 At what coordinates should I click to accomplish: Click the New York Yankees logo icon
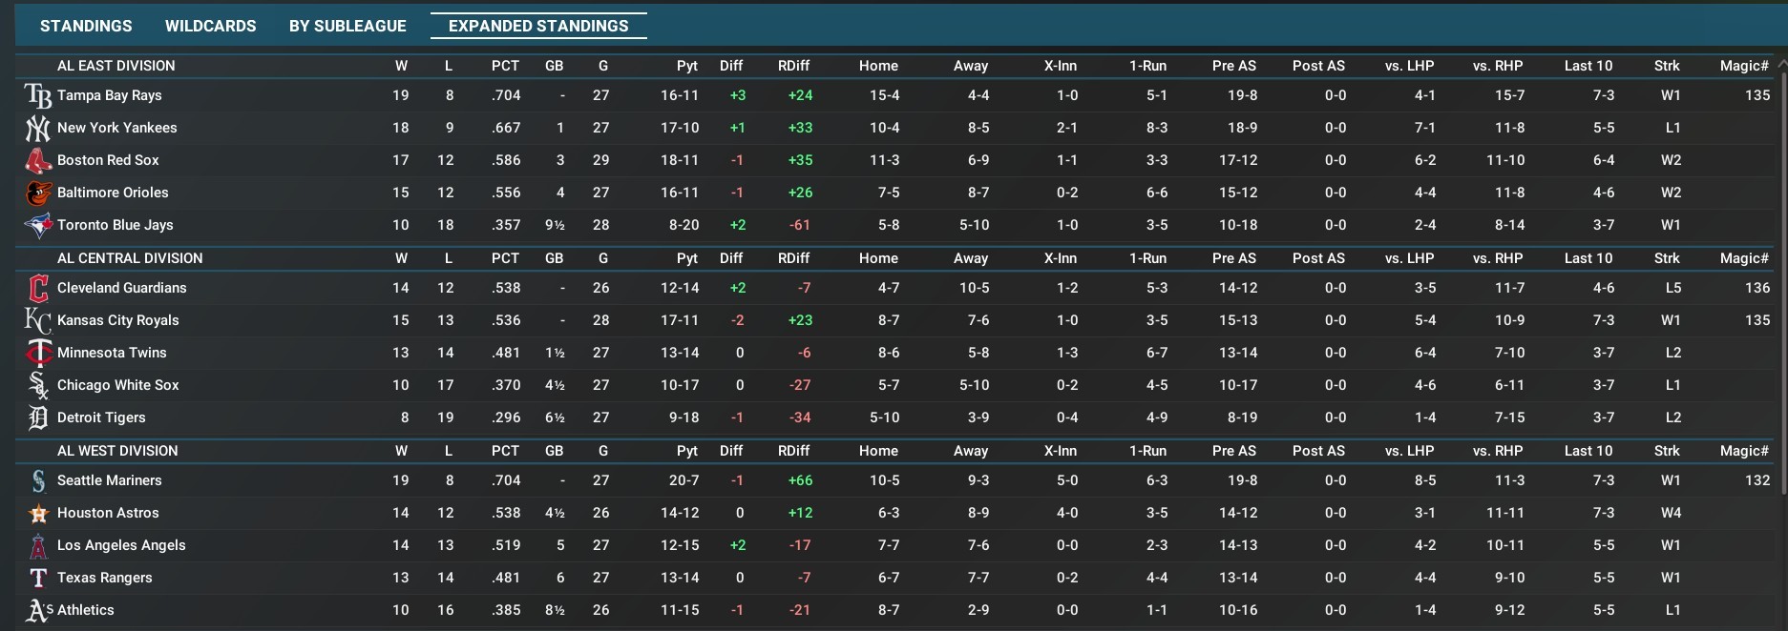tap(38, 128)
